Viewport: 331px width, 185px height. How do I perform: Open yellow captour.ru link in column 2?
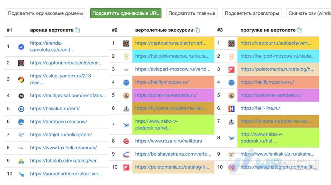coord(171,43)
